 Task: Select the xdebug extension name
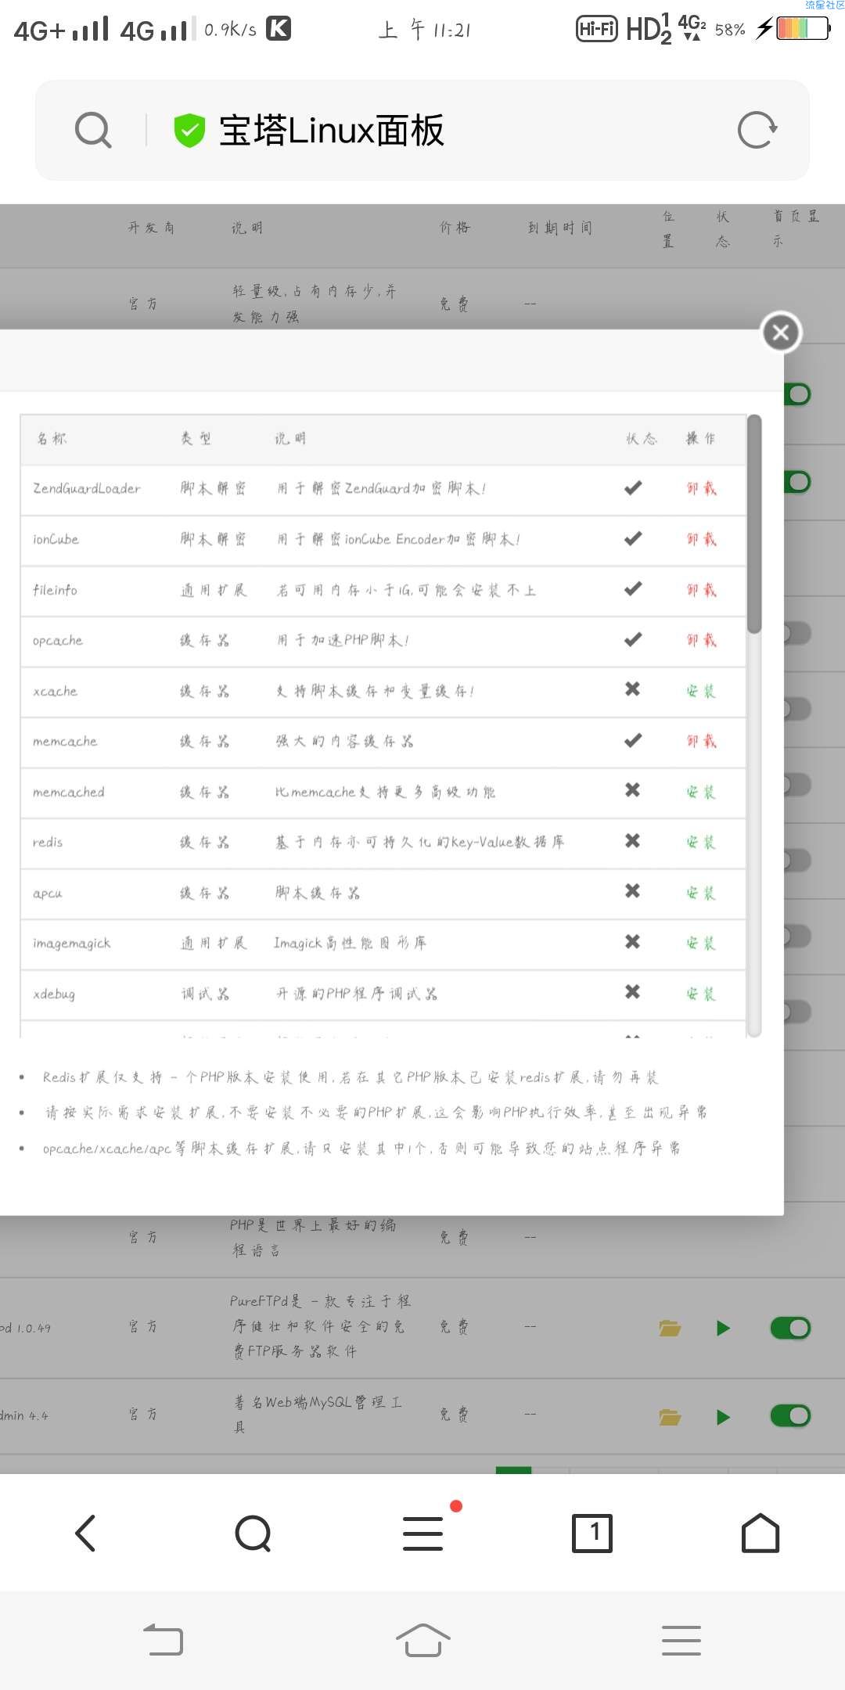pyautogui.click(x=54, y=994)
